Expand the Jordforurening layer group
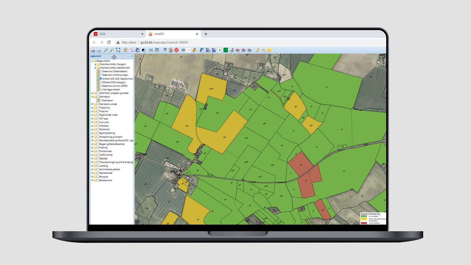 tap(92, 155)
